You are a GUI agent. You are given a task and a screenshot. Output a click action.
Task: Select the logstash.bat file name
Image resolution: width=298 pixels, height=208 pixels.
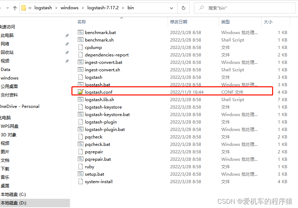pos(97,85)
